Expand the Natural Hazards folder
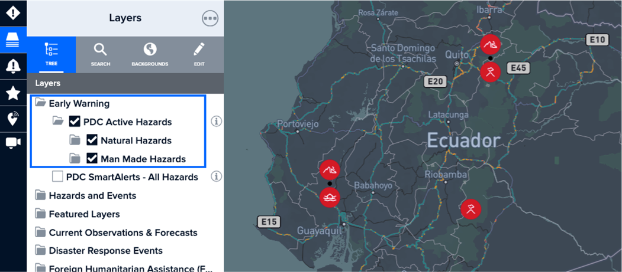 (x=75, y=140)
